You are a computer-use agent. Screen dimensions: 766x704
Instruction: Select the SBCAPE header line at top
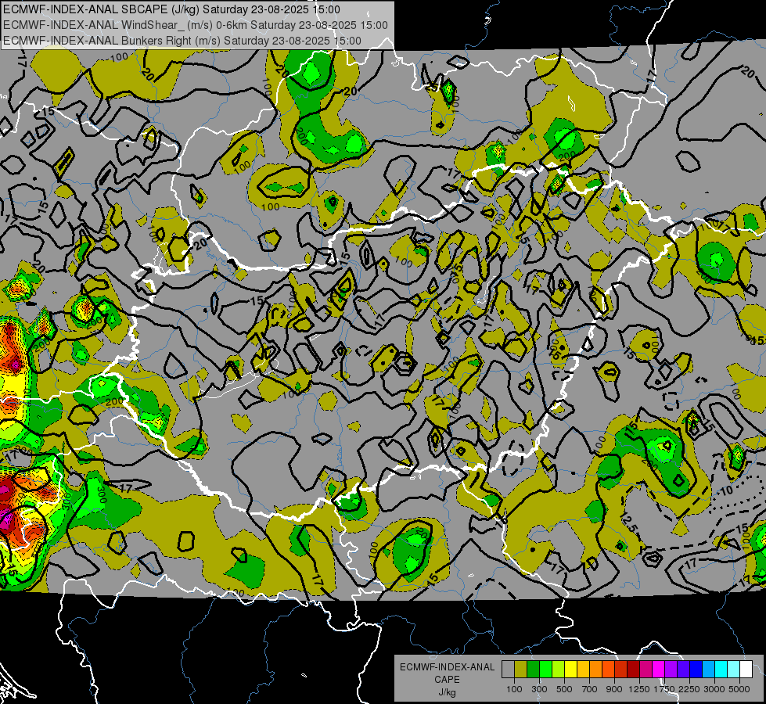pos(171,9)
